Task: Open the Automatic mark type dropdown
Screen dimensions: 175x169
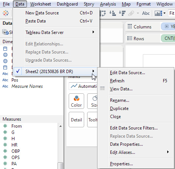Action: (x=83, y=86)
